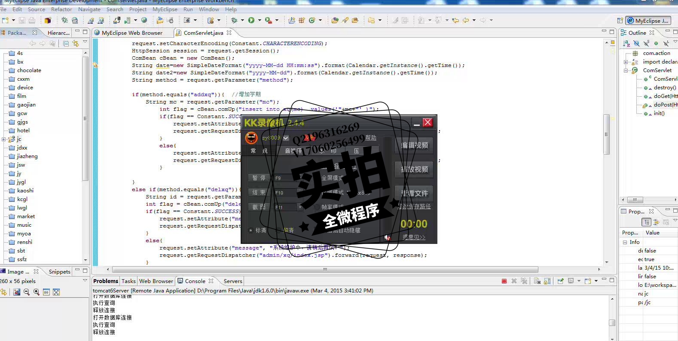
Task: Click the Last Edit Location arrow icon
Action: pyautogui.click(x=455, y=20)
